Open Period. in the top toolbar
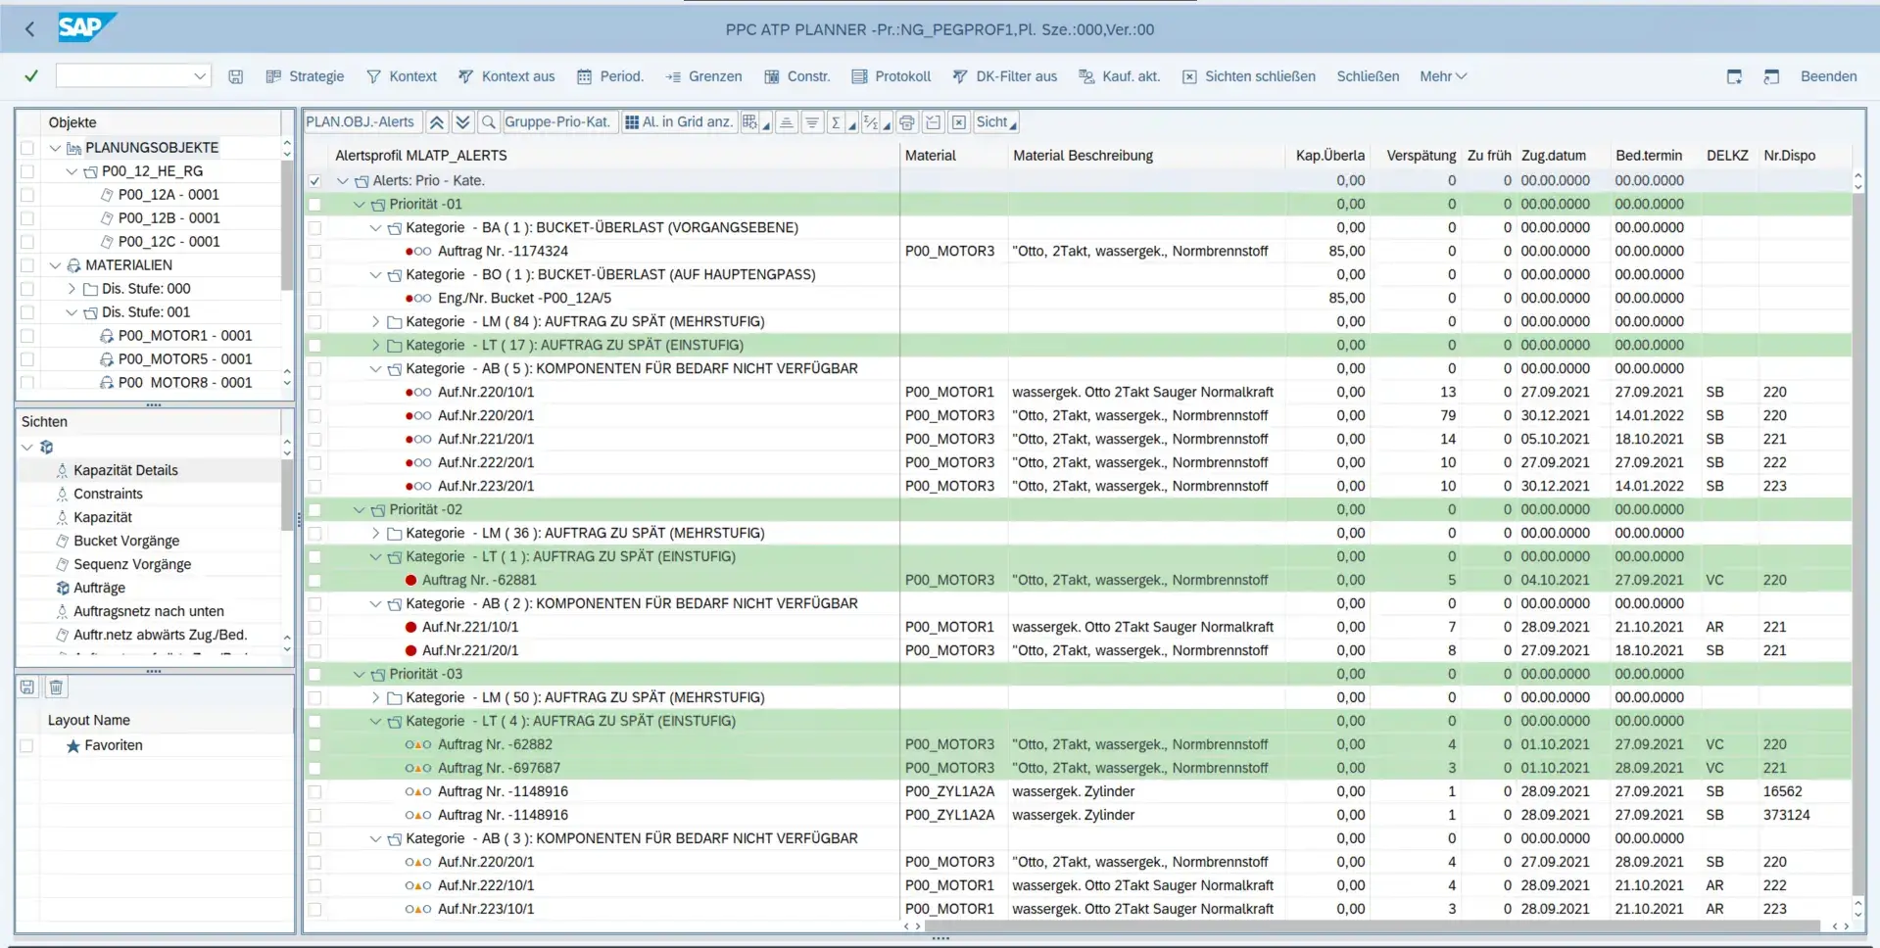The width and height of the screenshot is (1880, 948). 610,76
